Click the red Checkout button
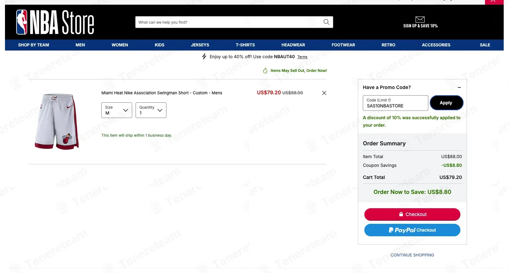The height and width of the screenshot is (273, 509). pos(412,214)
